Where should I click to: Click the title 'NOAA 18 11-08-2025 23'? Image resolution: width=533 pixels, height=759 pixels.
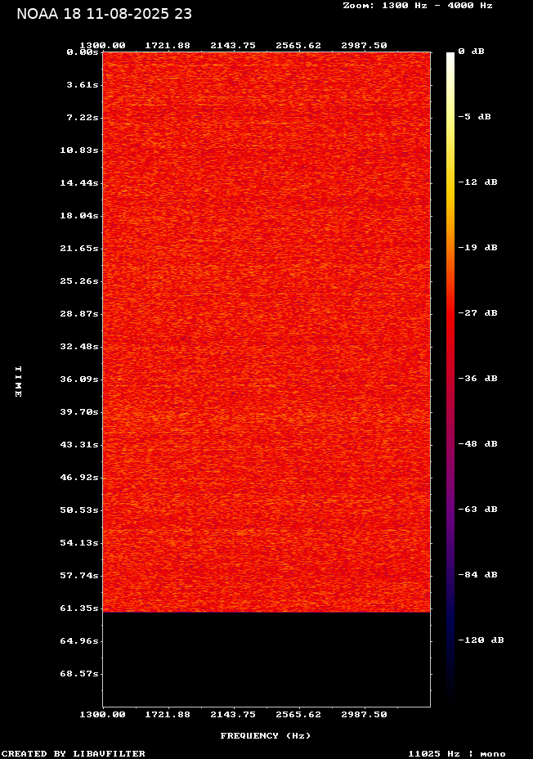[104, 14]
